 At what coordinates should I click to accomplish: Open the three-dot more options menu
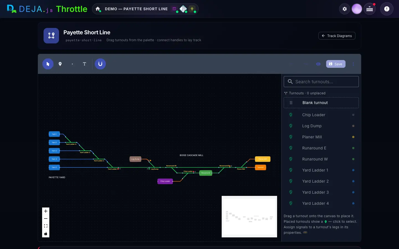353,64
